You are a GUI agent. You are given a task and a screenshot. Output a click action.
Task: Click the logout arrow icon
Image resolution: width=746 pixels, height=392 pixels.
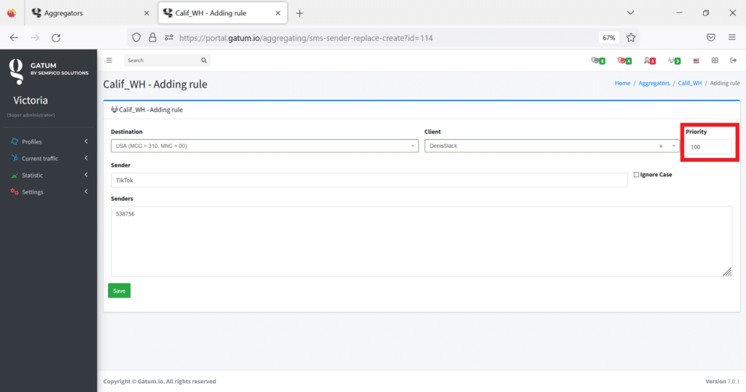click(733, 60)
